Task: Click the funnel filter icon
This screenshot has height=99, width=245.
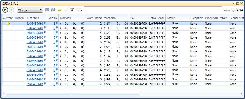Action: (x=72, y=10)
